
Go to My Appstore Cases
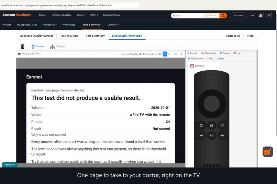[x=27, y=25]
